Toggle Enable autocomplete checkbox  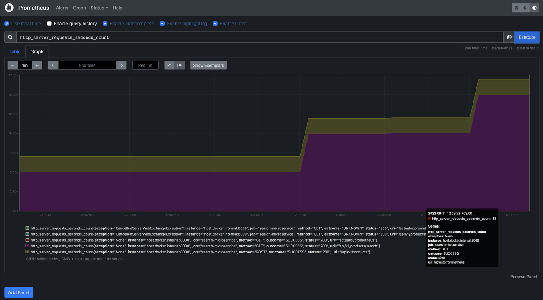click(105, 24)
